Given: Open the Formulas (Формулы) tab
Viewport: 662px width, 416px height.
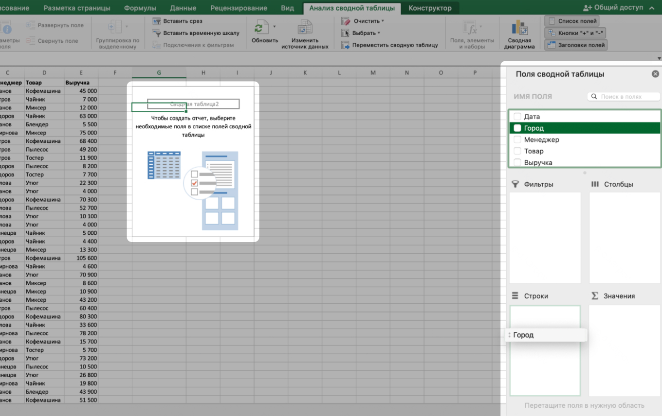Looking at the screenshot, I should point(140,8).
